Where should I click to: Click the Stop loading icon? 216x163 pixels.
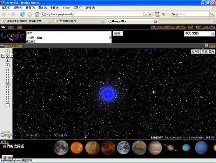click(29, 14)
